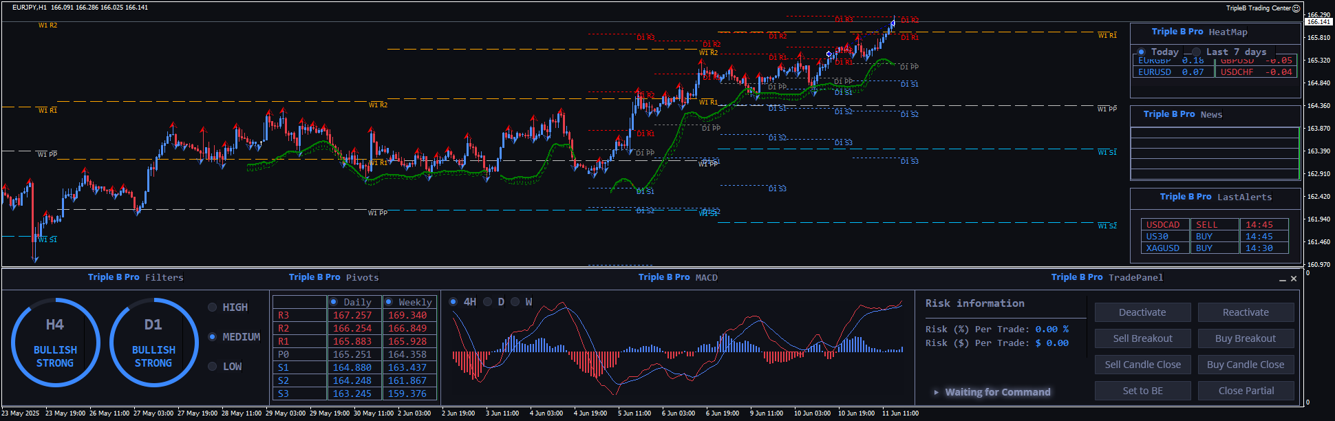
Task: Switch MACD timeframe to W
Action: (515, 302)
